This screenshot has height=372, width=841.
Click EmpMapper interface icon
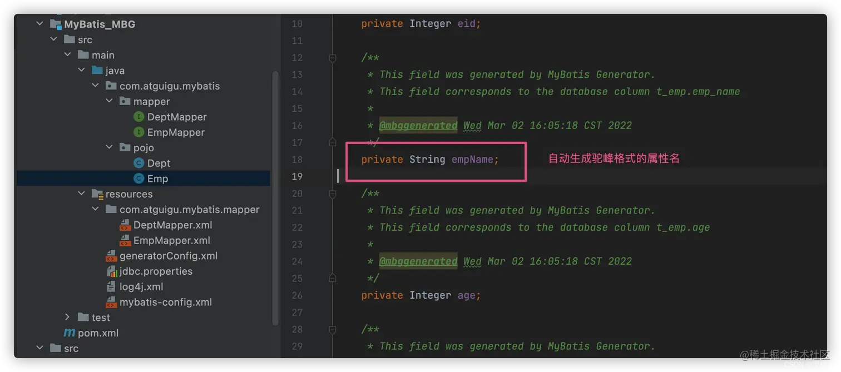click(x=139, y=132)
